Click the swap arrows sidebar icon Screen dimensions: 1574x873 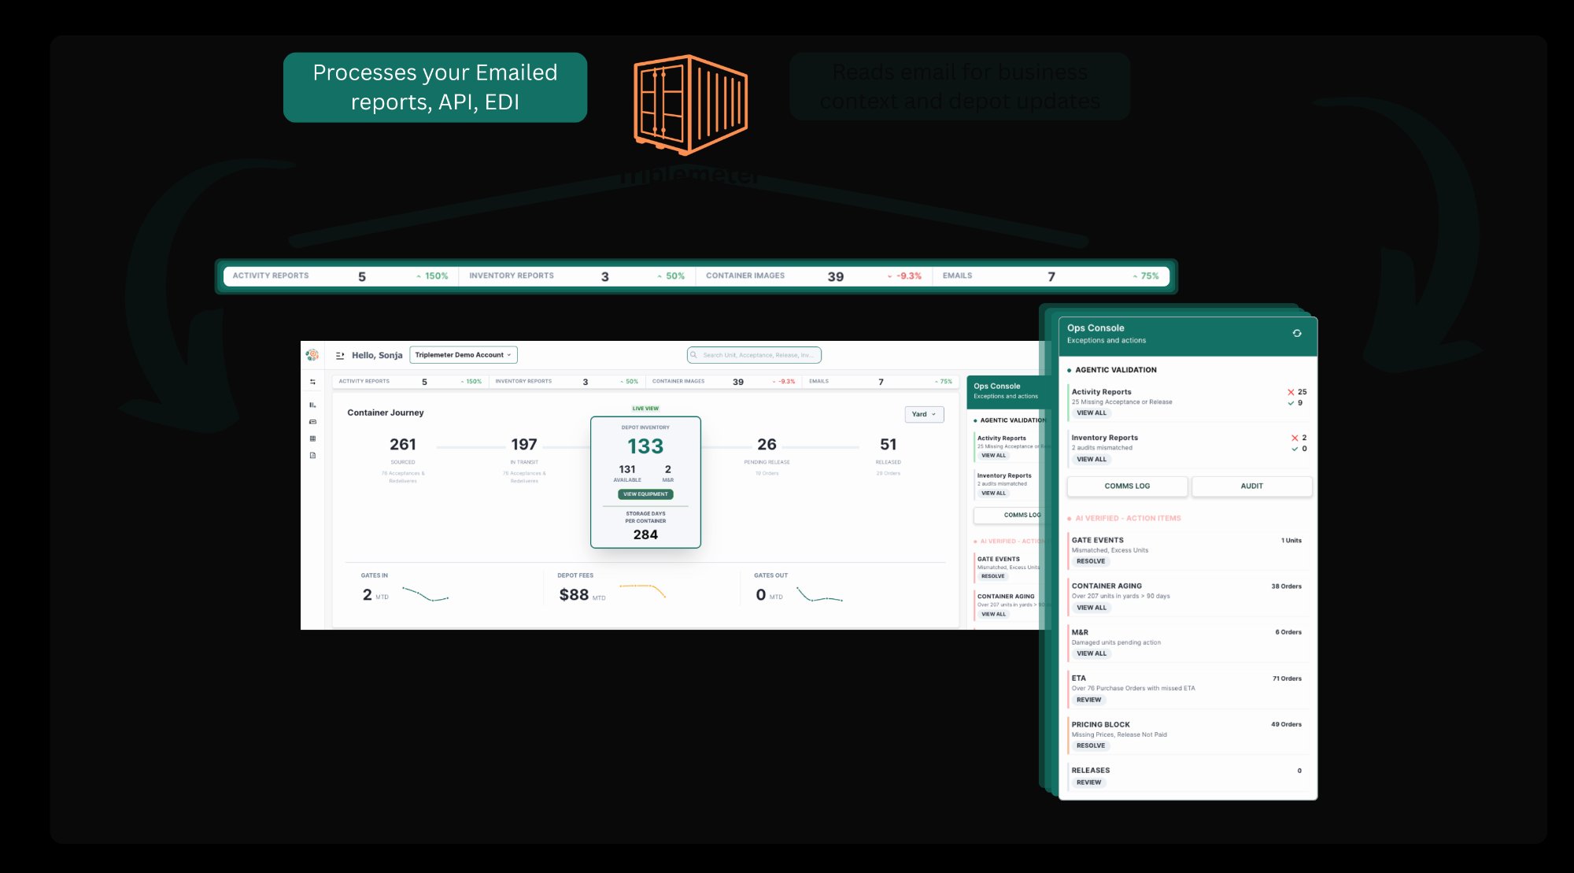coord(312,382)
